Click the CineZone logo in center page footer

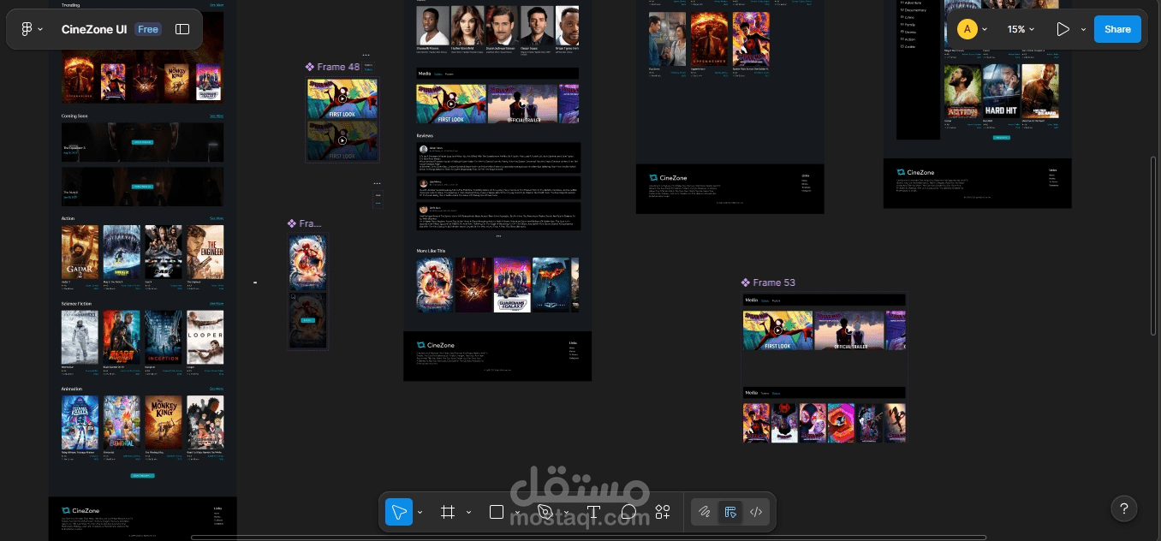click(436, 345)
